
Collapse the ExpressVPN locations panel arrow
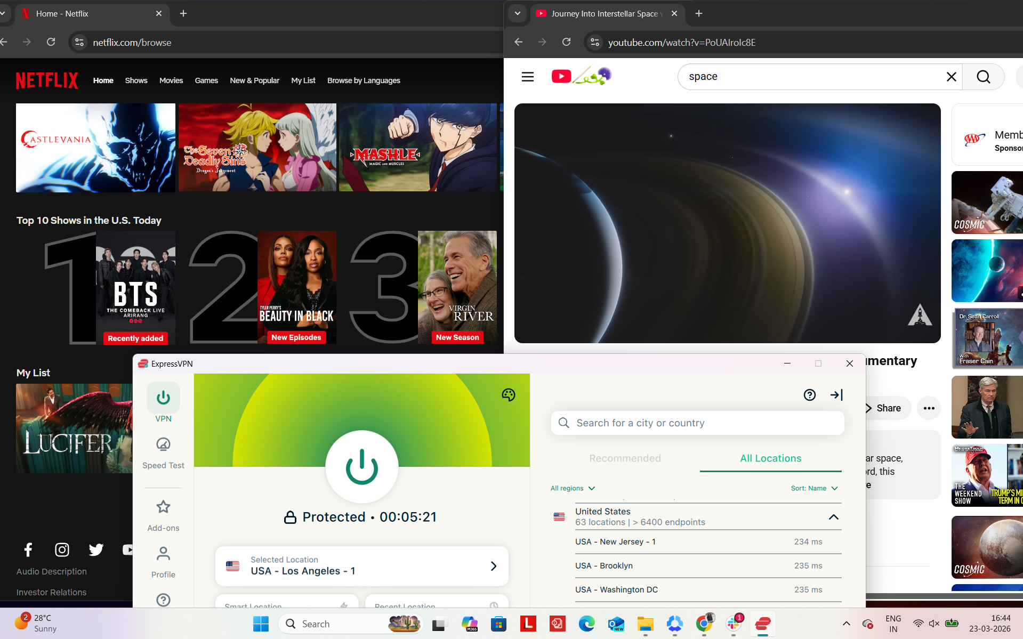coord(836,394)
